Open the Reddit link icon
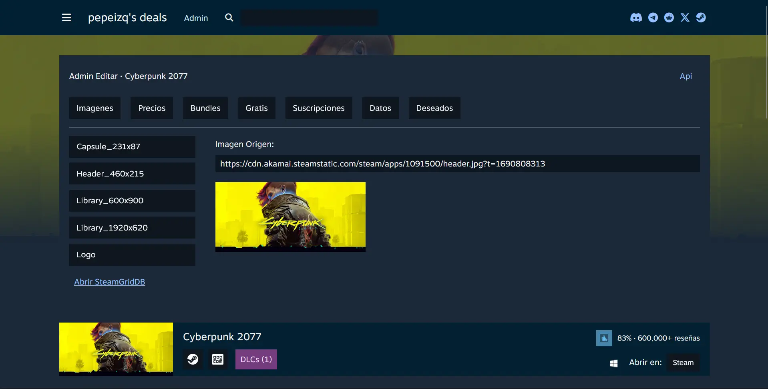 (669, 18)
